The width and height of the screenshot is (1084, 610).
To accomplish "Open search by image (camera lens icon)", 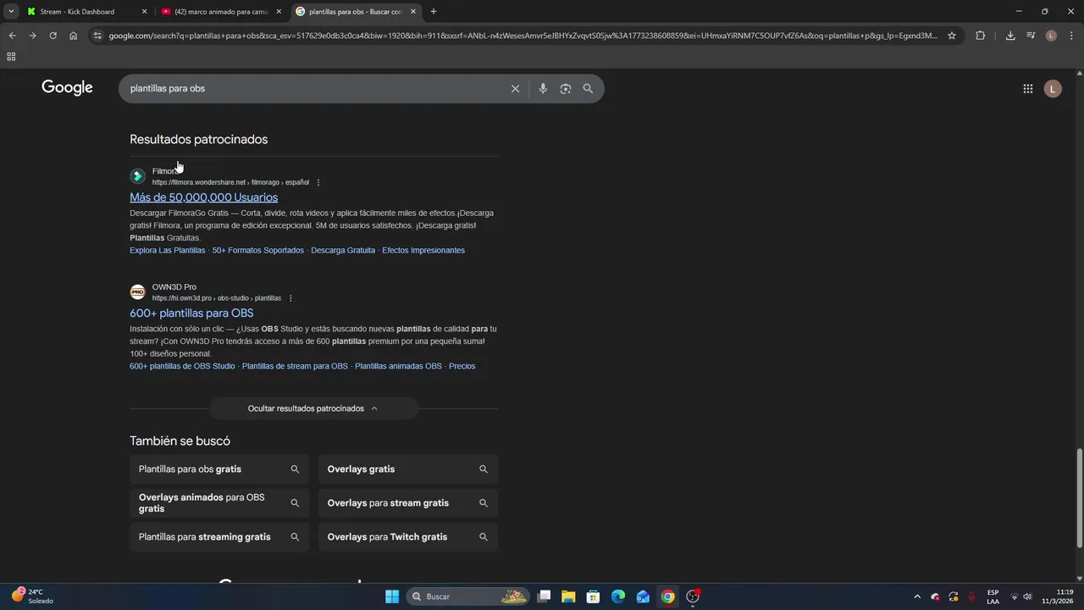I will point(566,88).
